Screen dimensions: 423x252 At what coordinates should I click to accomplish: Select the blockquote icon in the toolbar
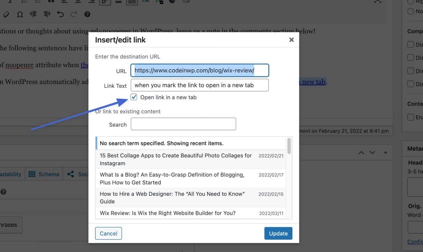51,2
